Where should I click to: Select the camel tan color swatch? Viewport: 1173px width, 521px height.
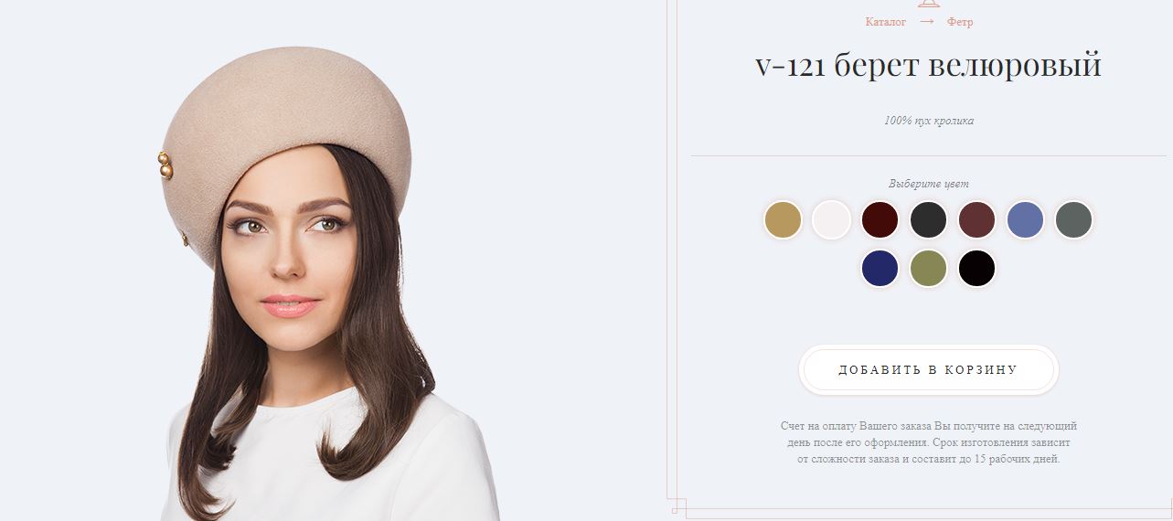(783, 220)
